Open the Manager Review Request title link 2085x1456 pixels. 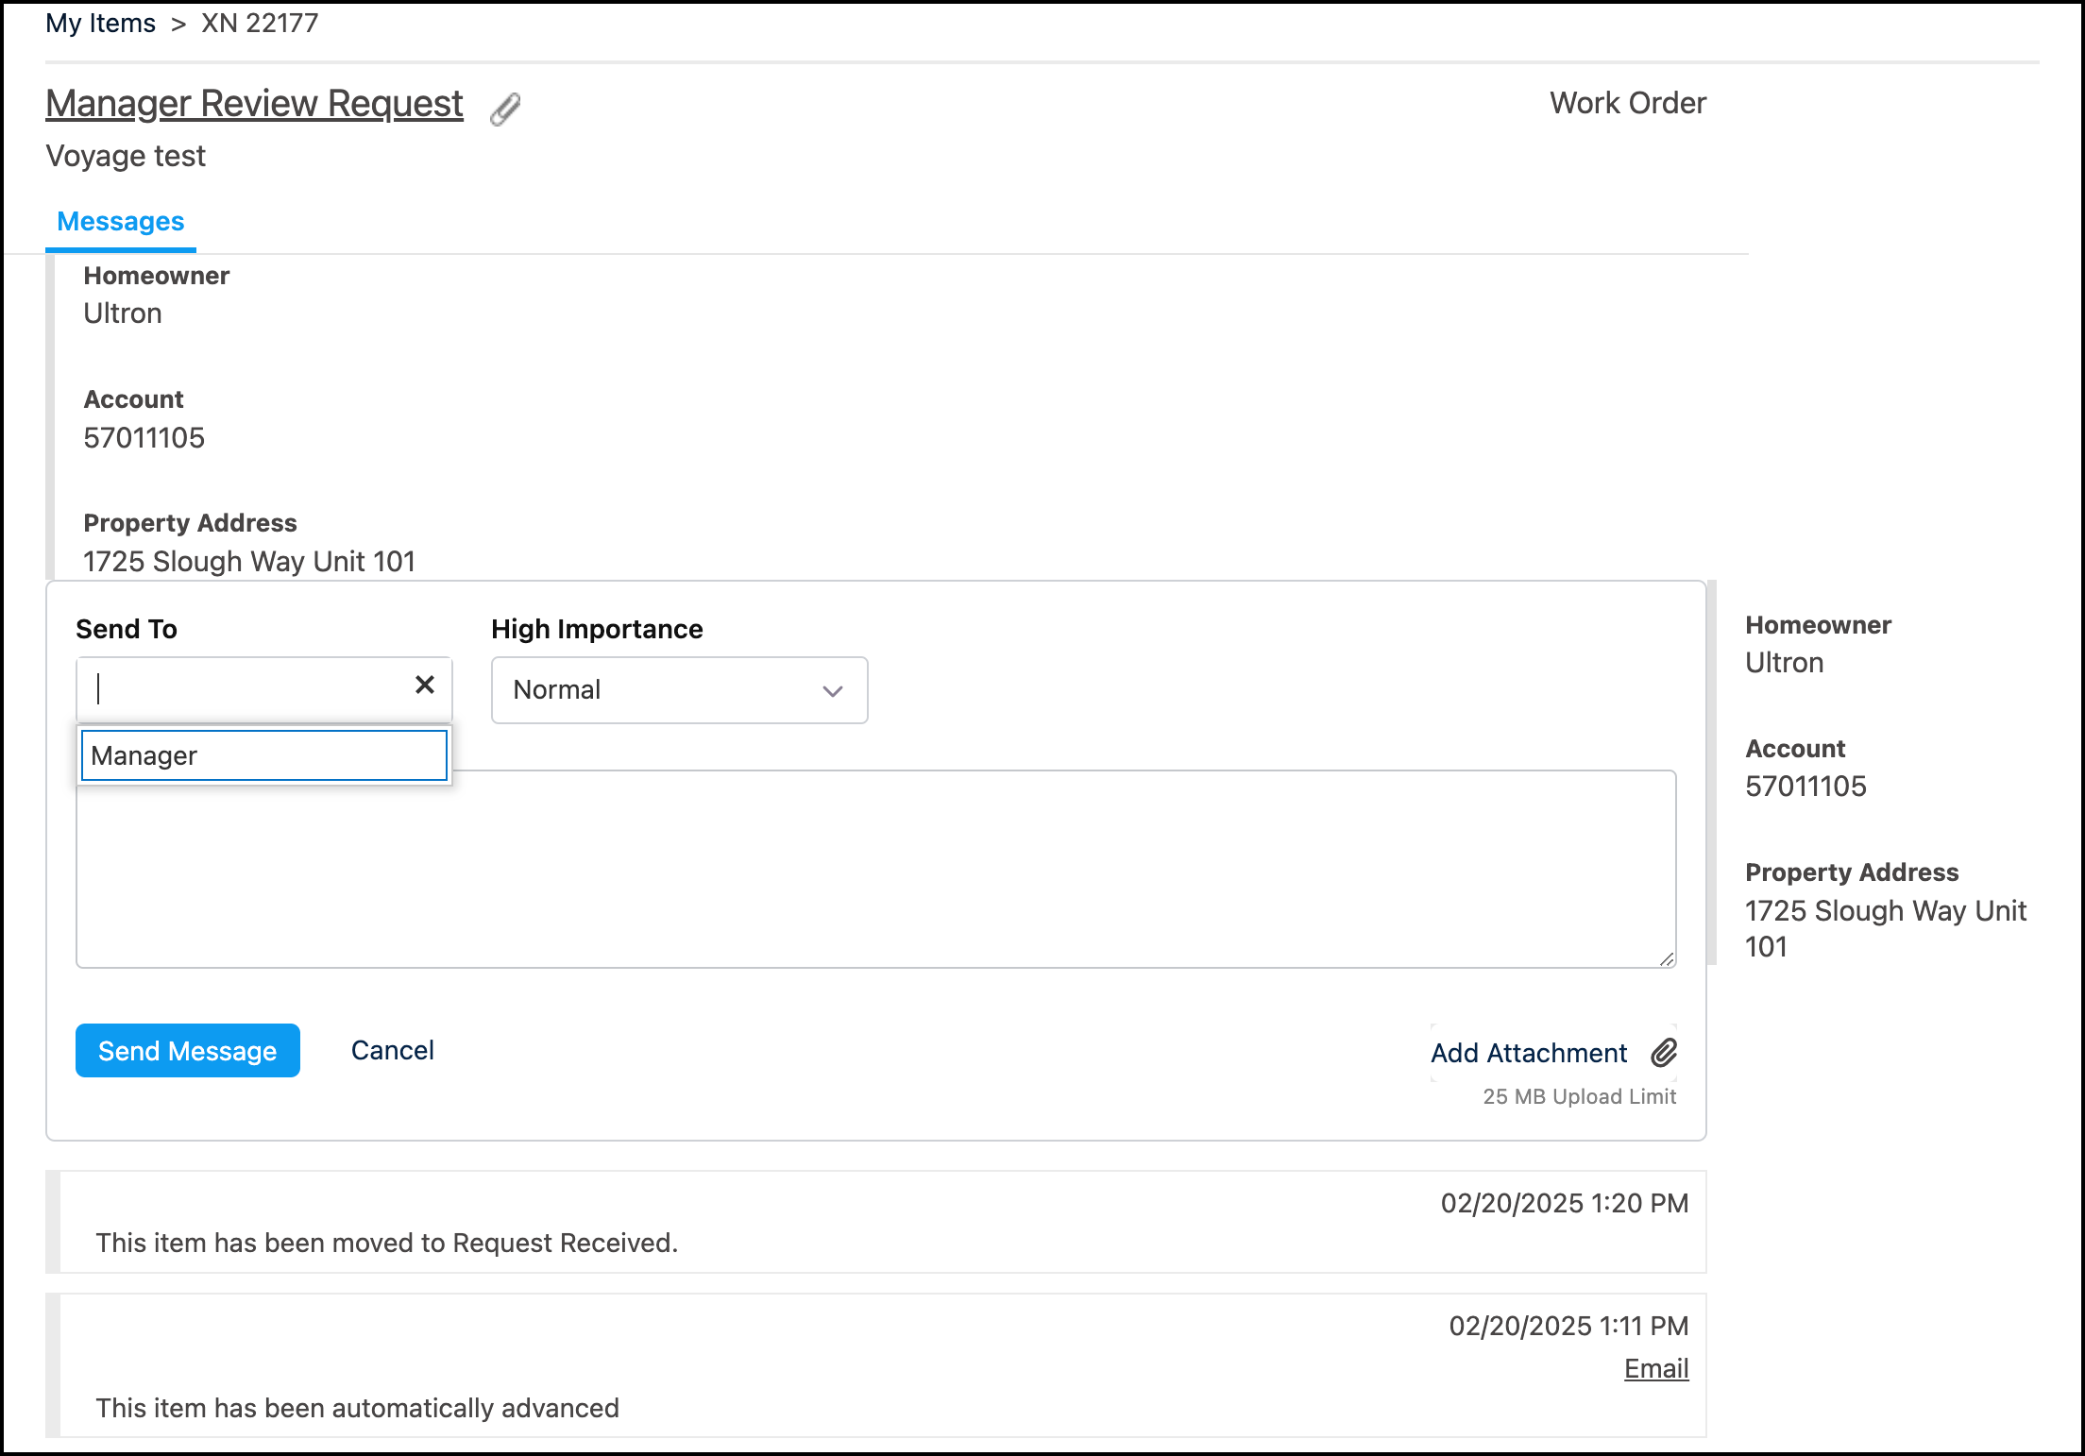pos(254,104)
